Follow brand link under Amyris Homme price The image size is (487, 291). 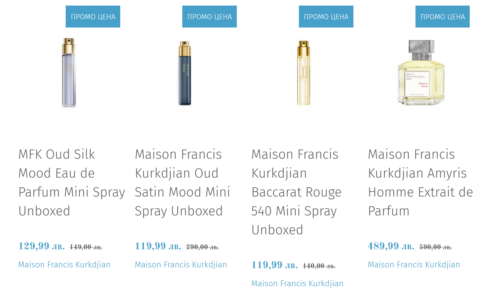(414, 265)
